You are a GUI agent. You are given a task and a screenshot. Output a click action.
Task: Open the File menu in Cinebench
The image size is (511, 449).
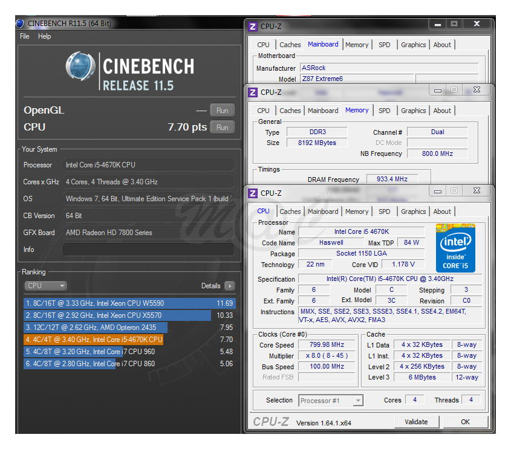click(25, 36)
